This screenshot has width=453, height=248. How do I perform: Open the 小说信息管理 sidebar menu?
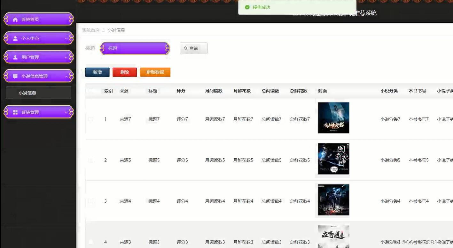pos(38,76)
